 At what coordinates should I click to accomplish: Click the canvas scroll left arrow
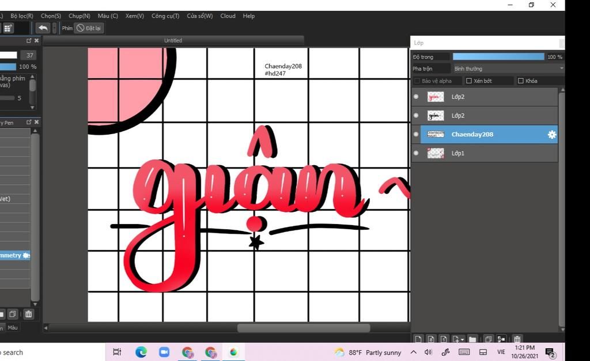(46, 328)
